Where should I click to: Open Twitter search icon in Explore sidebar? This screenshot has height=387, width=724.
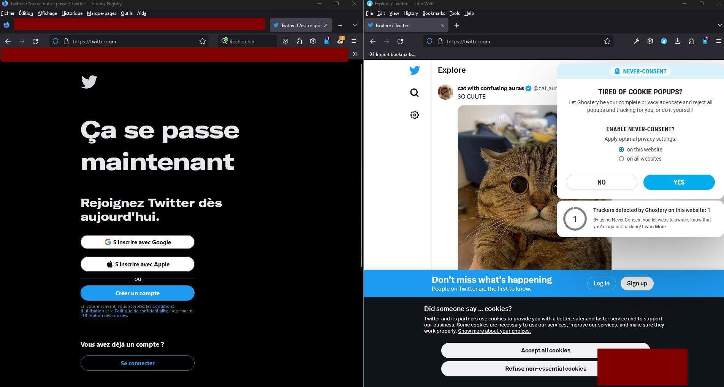[x=415, y=93]
